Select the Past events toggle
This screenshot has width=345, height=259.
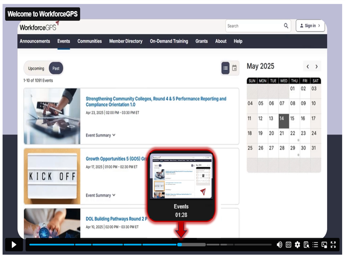point(56,69)
